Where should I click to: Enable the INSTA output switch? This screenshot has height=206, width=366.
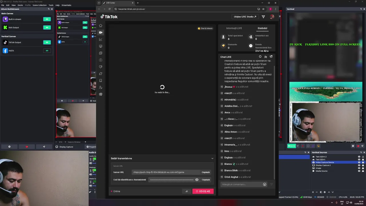(x=47, y=51)
